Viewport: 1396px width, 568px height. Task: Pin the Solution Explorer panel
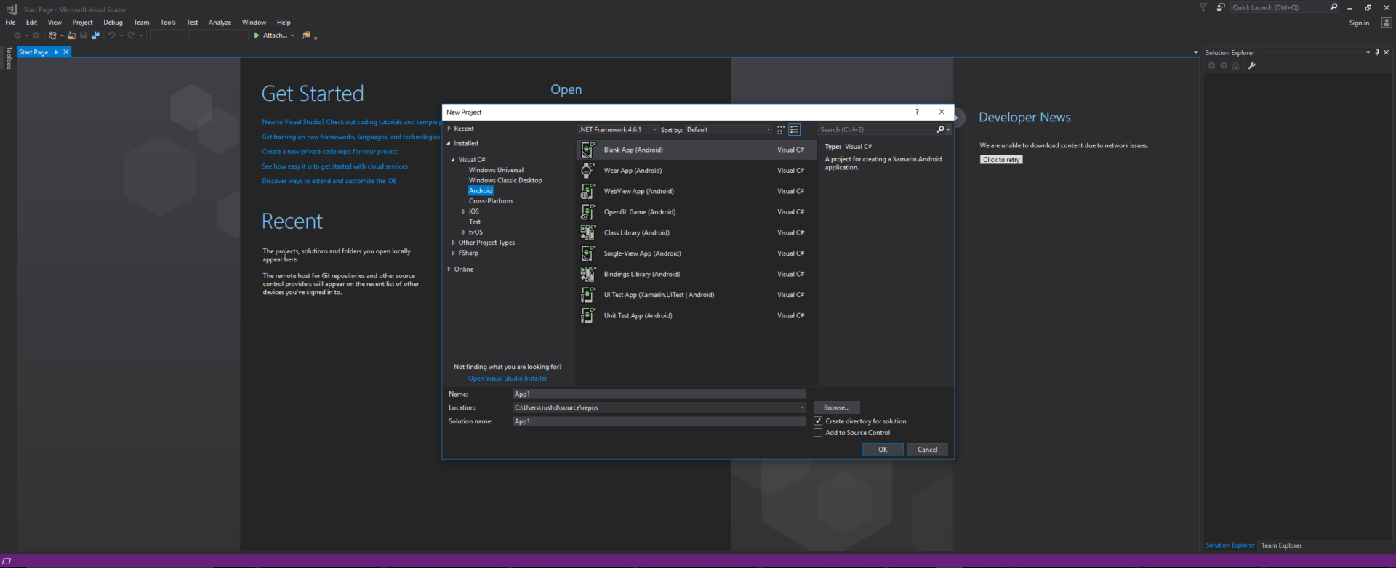pyautogui.click(x=1376, y=52)
